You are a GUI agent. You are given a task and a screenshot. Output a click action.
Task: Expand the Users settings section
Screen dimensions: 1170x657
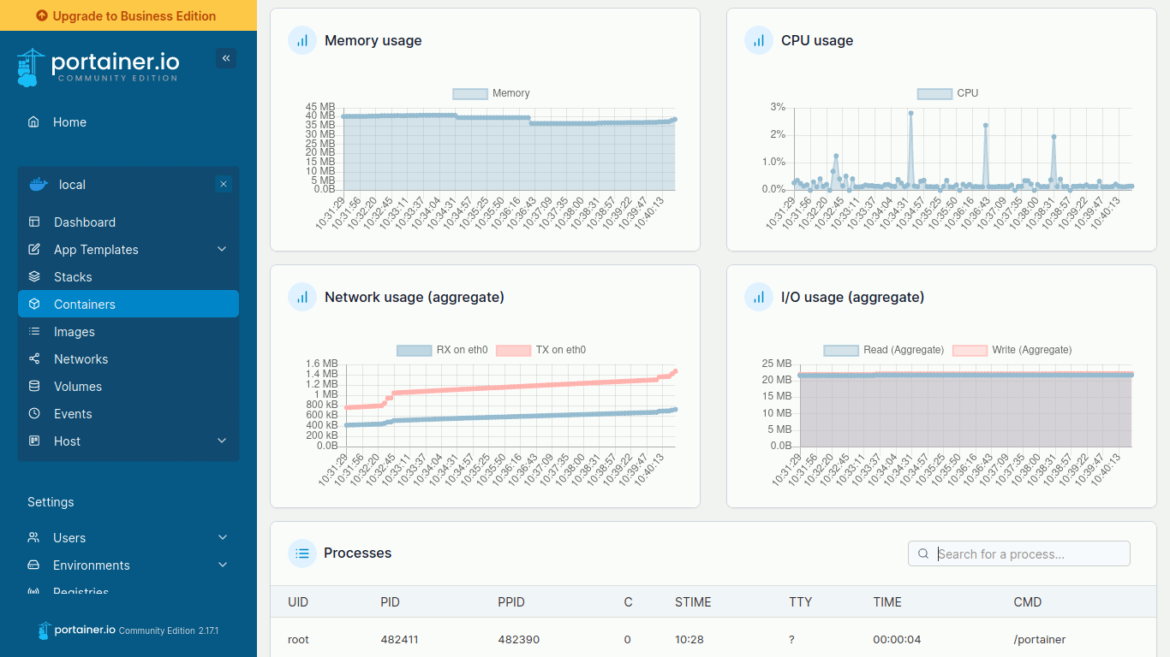click(x=223, y=538)
